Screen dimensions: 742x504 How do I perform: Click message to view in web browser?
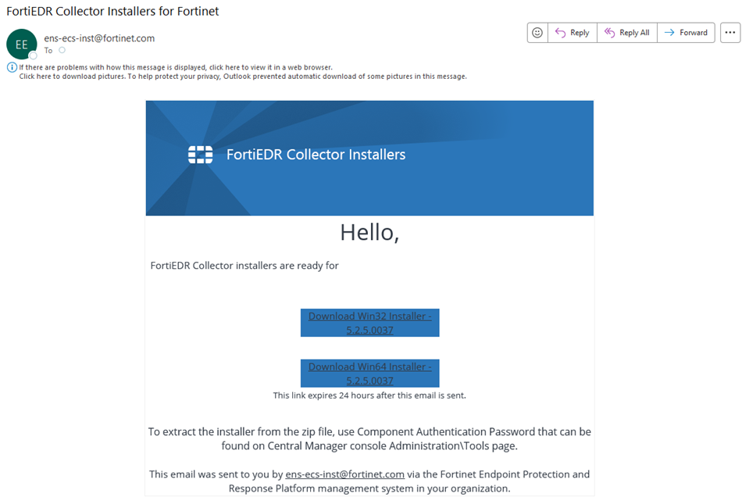[176, 67]
